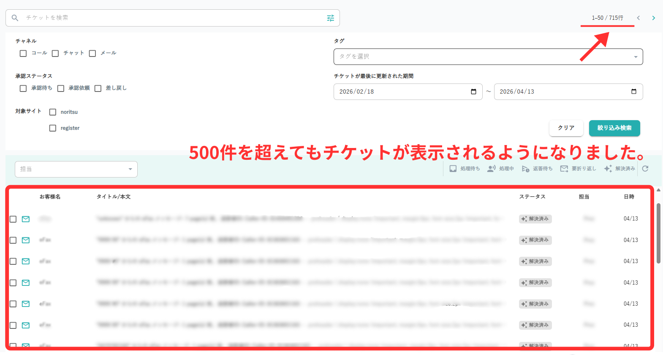Image resolution: width=663 pixels, height=355 pixels.
Task: Switch to 返答待ち status filter
Action: pyautogui.click(x=537, y=169)
